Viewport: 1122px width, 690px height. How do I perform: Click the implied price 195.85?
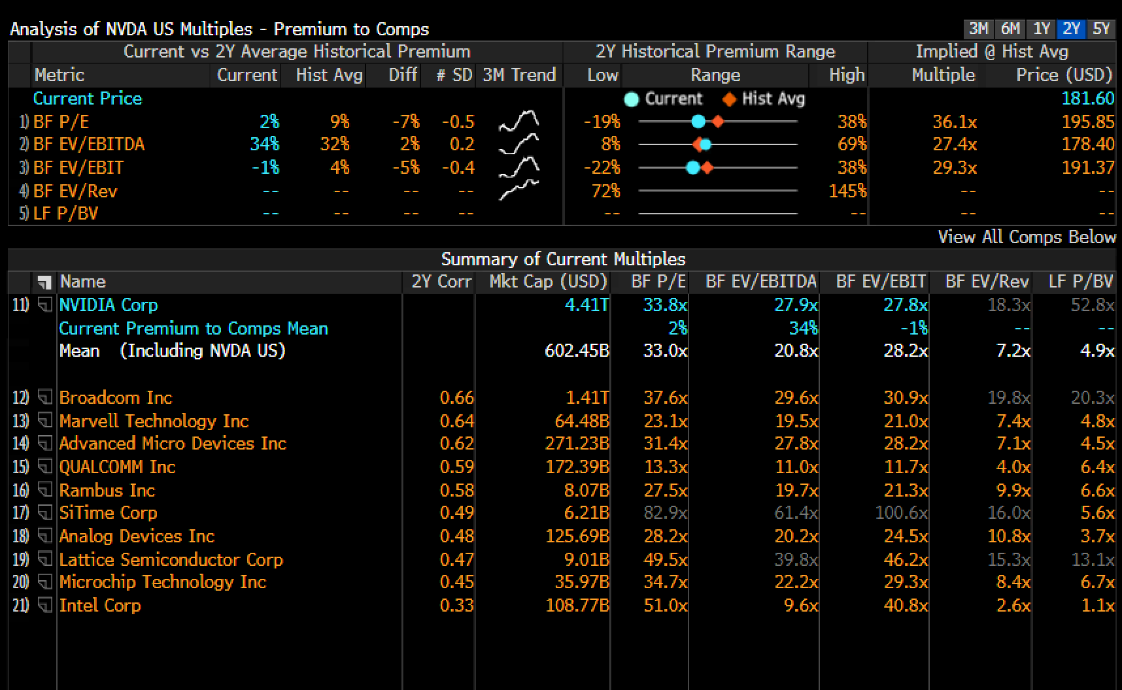tap(1088, 122)
